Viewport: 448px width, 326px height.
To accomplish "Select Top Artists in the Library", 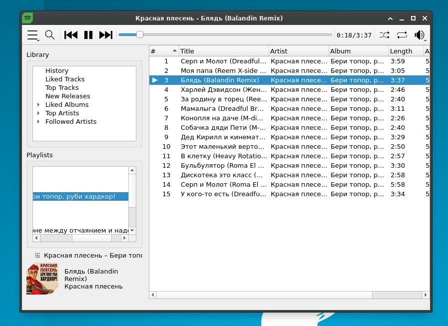I will [x=62, y=113].
